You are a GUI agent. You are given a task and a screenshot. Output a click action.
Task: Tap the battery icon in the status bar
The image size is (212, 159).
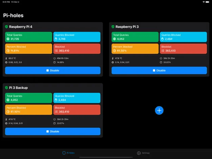tap(207, 2)
